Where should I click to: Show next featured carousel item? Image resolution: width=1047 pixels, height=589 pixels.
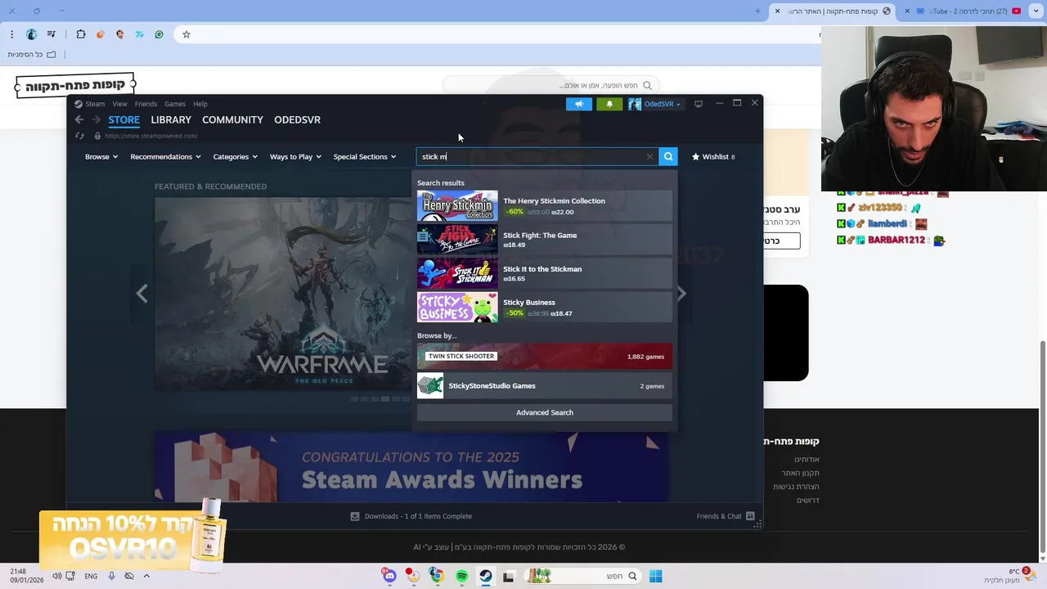click(x=681, y=293)
